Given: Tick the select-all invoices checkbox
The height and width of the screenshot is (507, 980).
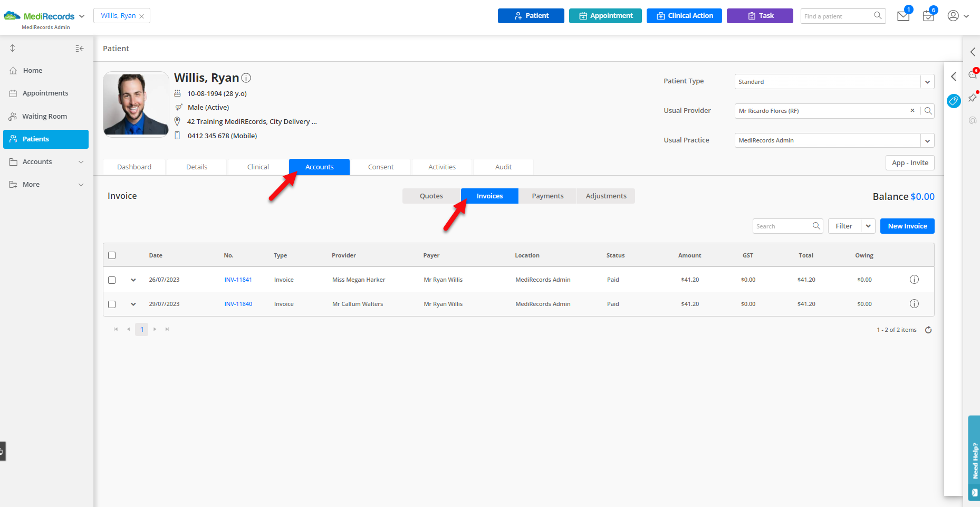Looking at the screenshot, I should coord(112,255).
